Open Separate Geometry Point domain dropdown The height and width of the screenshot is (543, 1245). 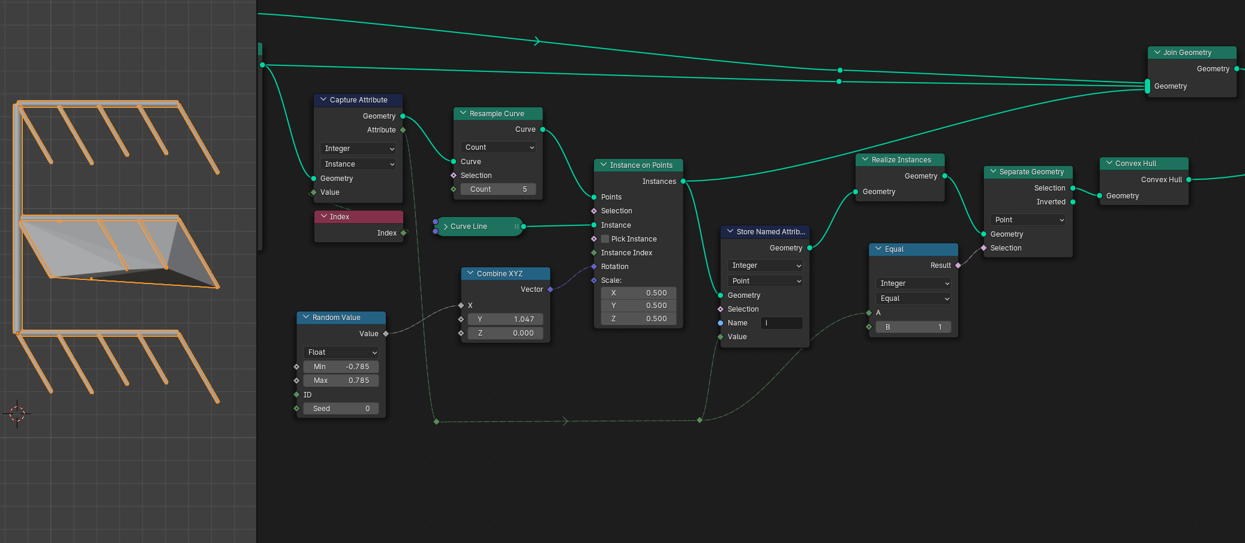1028,220
